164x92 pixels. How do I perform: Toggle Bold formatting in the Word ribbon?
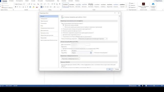point(16,7)
